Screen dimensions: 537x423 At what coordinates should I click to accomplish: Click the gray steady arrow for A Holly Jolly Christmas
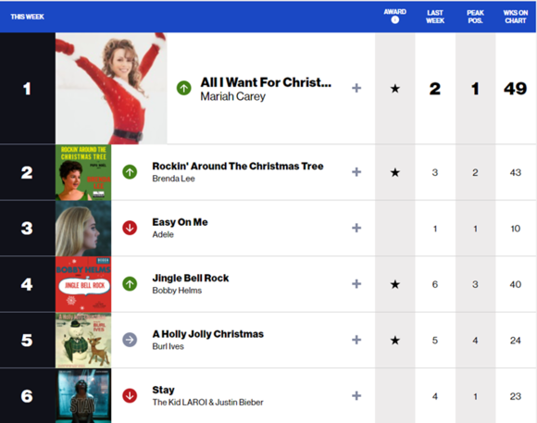[x=130, y=340]
